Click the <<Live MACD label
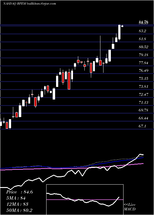The height and width of the screenshot is (215, 154). [130, 207]
